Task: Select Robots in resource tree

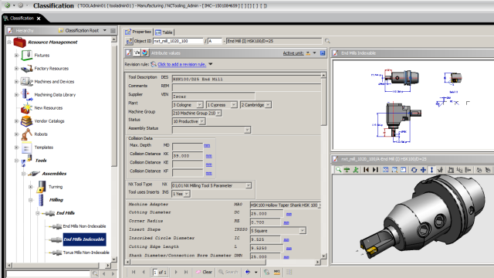Action: (x=41, y=134)
